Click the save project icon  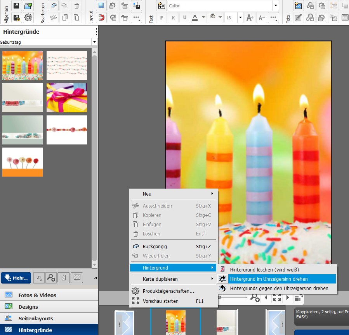click(x=17, y=5)
